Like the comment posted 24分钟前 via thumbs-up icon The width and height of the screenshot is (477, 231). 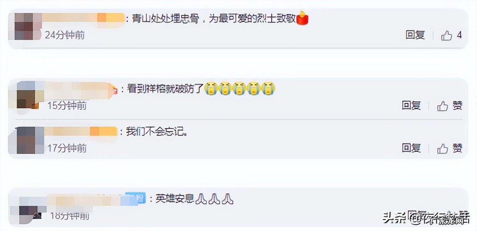446,35
